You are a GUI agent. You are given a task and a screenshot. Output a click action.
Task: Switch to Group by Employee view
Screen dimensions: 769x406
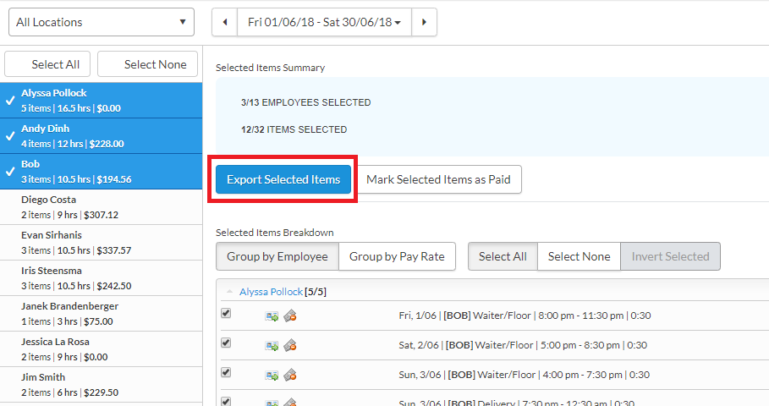[277, 256]
